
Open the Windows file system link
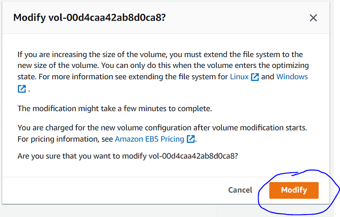tap(292, 77)
